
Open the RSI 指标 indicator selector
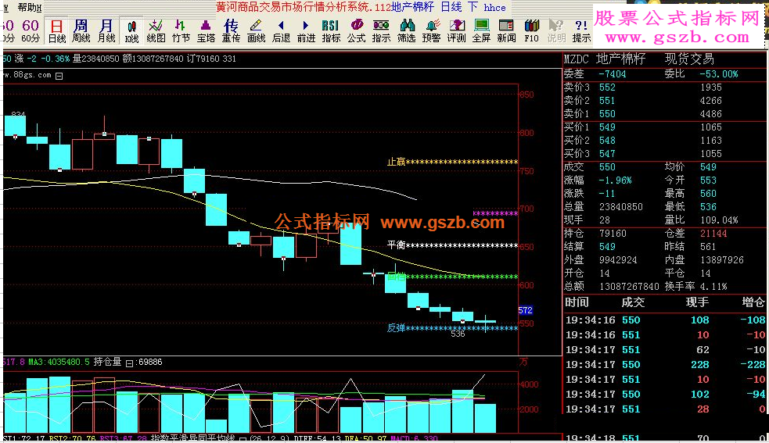click(x=331, y=30)
